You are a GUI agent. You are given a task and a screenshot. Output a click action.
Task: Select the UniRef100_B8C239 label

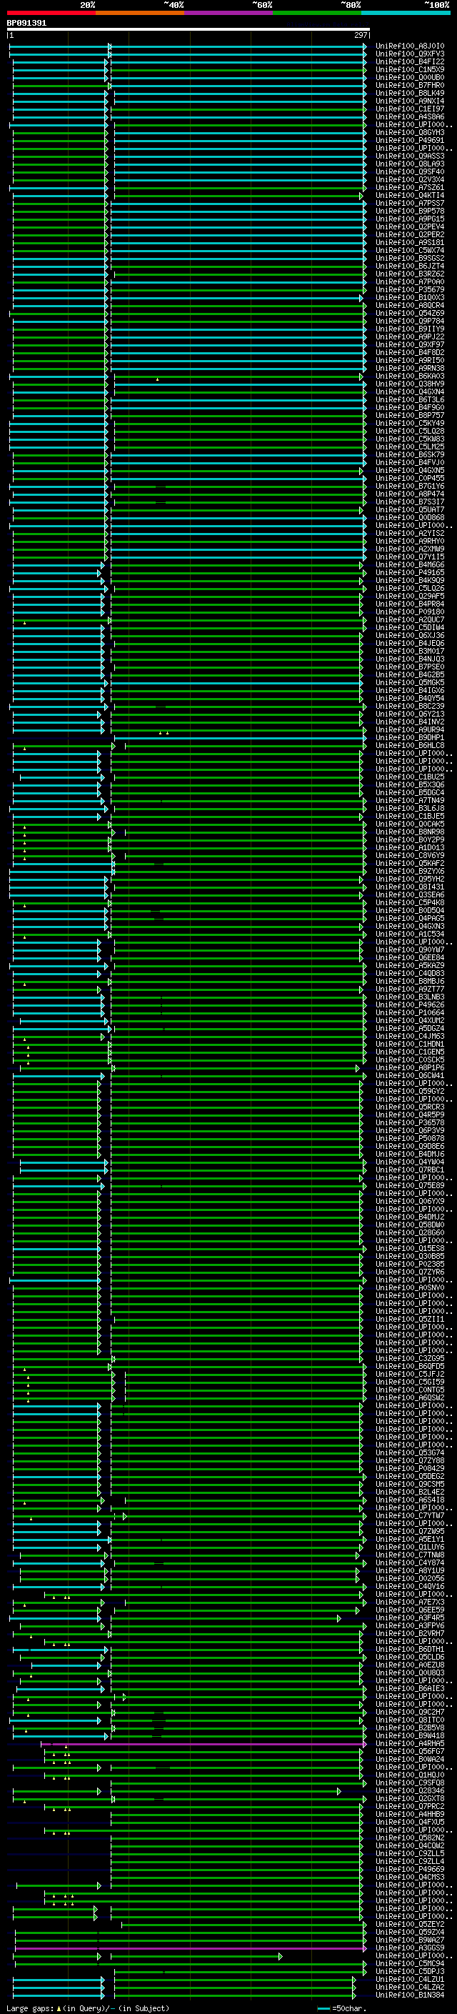[409, 706]
